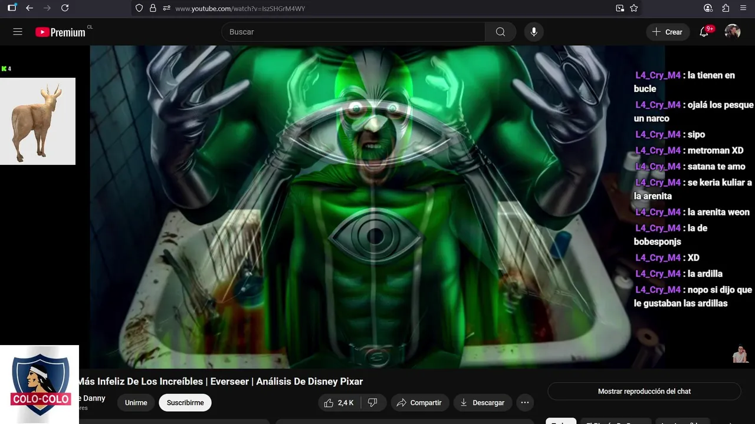
Task: Click the Crear button
Action: tap(667, 32)
